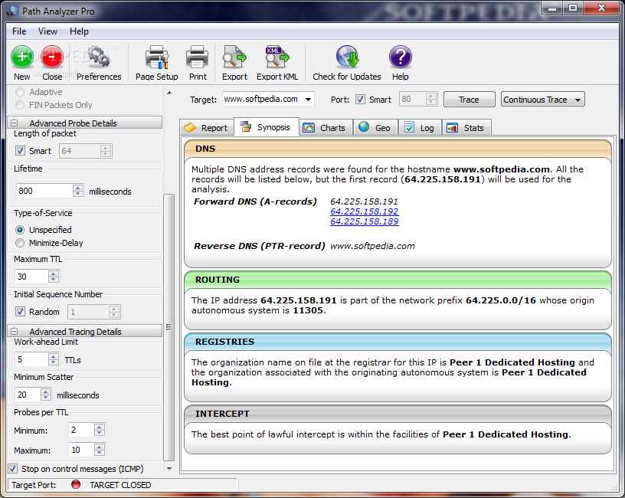Viewport: 625px width, 498px height.
Task: Open link 64.225.158.189
Action: pos(364,221)
